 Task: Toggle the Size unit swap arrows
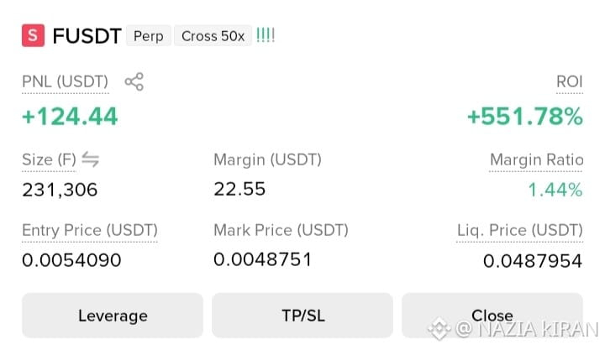(x=91, y=159)
